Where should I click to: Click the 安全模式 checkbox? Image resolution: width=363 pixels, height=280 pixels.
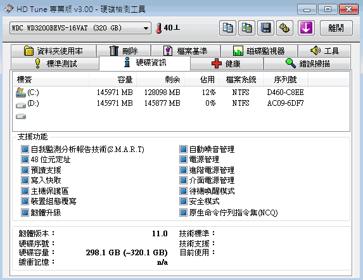183,201
